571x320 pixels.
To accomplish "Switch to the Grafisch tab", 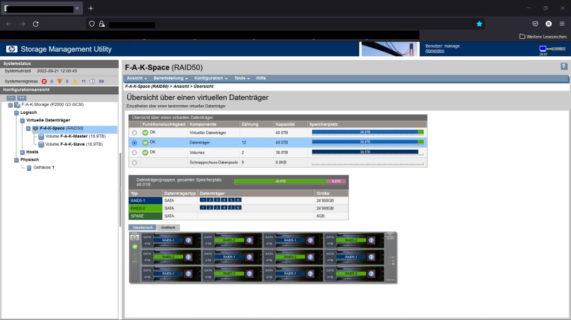I will pos(168,227).
